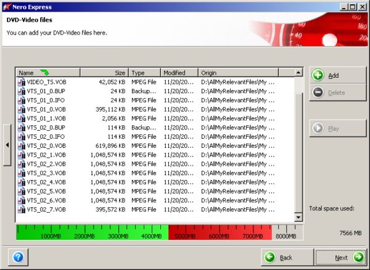Sort list by Type column header
This screenshot has width=370, height=270.
pyautogui.click(x=145, y=73)
